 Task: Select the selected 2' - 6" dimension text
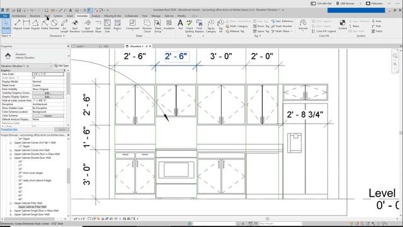point(176,56)
